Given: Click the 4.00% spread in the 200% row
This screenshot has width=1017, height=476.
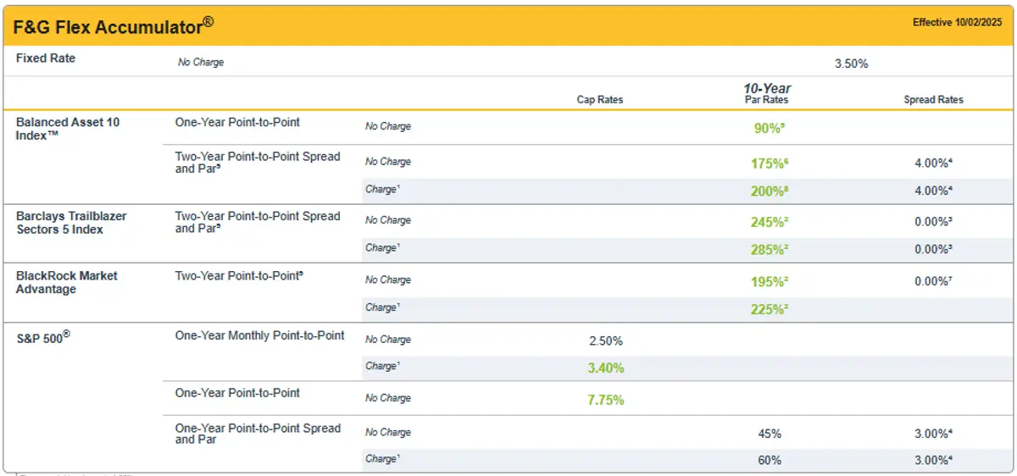Looking at the screenshot, I should point(936,191).
